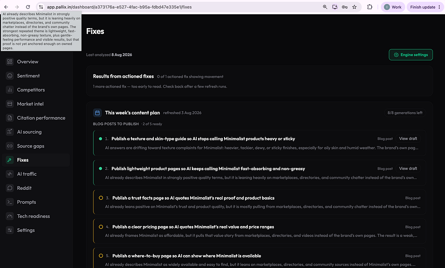This screenshot has height=268, width=445.
Task: Click 'Last analyzed 8 Aug 2026' text
Action: [x=109, y=54]
